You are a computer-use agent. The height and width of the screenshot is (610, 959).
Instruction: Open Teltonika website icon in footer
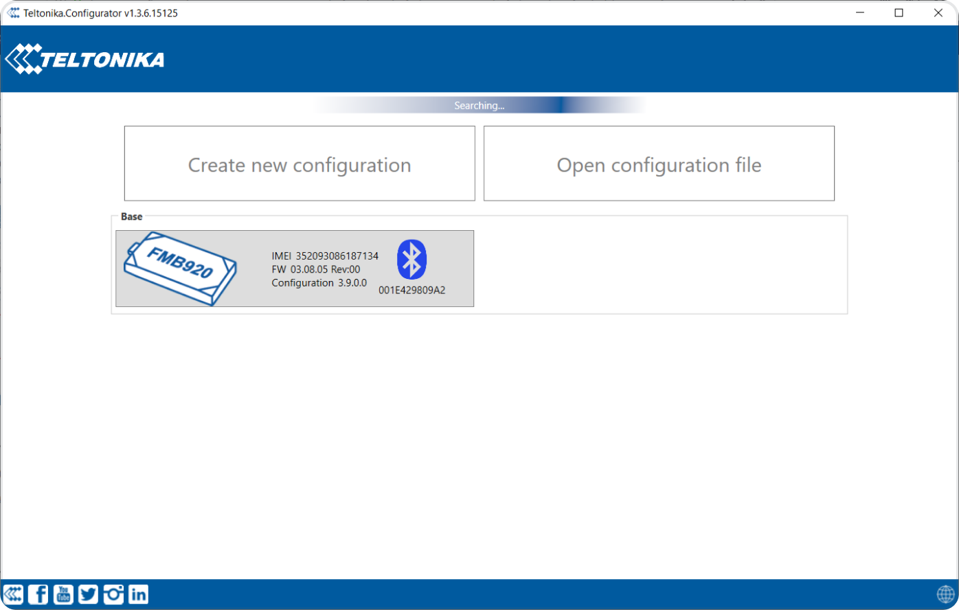[14, 594]
